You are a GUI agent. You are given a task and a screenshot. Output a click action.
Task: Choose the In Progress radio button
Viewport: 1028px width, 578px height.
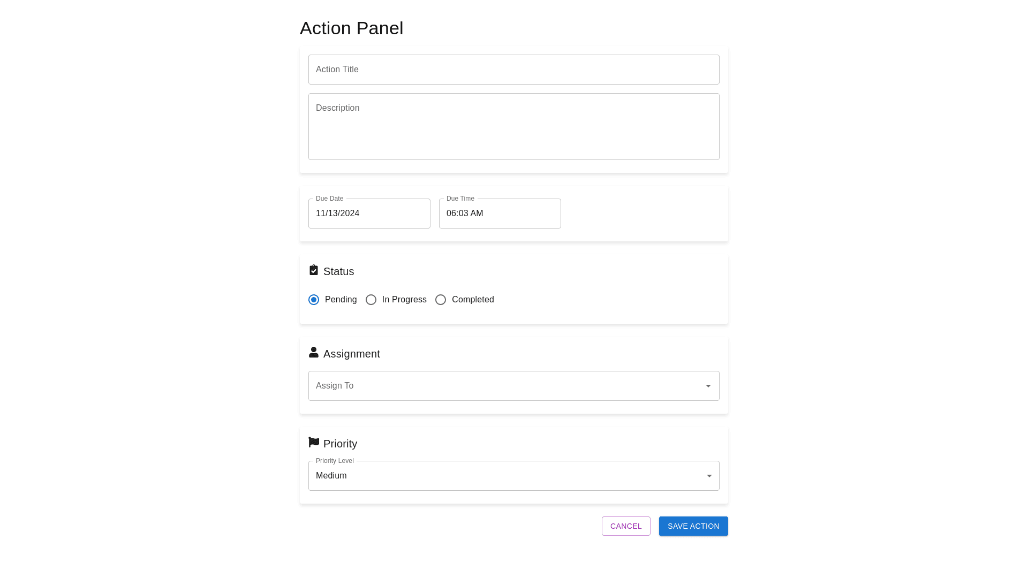pyautogui.click(x=371, y=300)
